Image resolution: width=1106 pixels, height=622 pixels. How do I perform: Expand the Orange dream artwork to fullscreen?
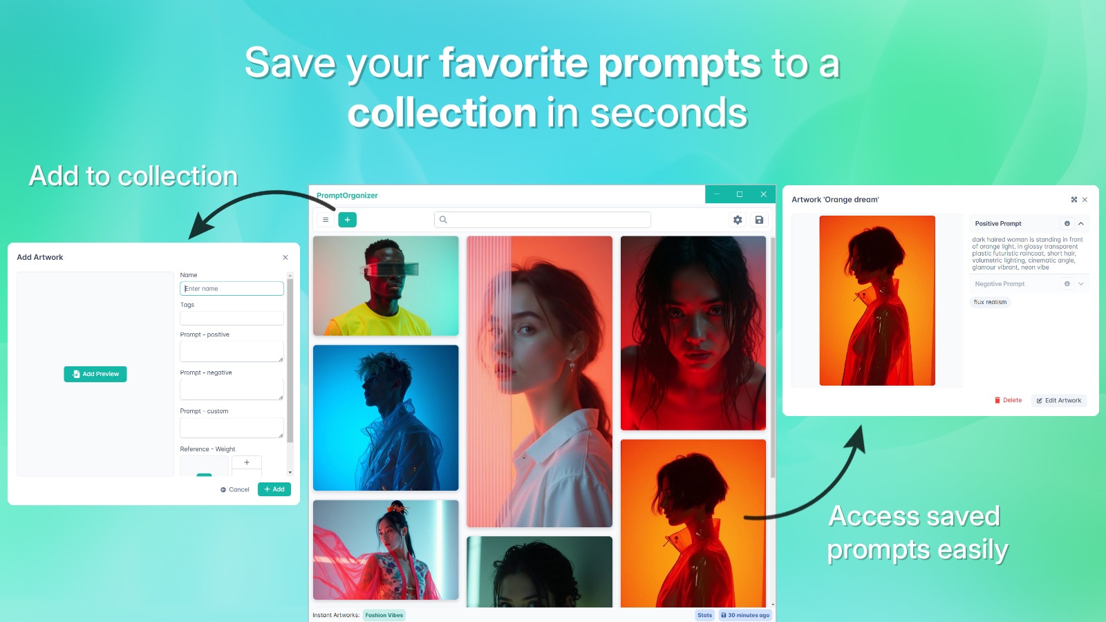(1074, 200)
